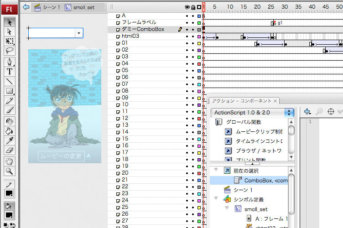Viewport: 343px width, 228px height.
Task: Go back to シーン 1 in edit bar
Action: [47, 7]
